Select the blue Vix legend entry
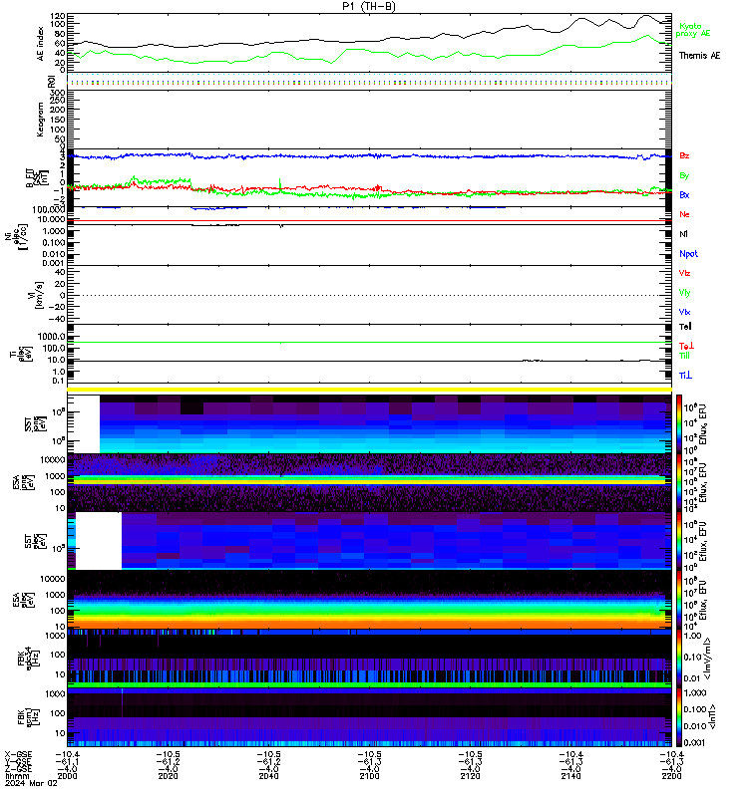 684,312
